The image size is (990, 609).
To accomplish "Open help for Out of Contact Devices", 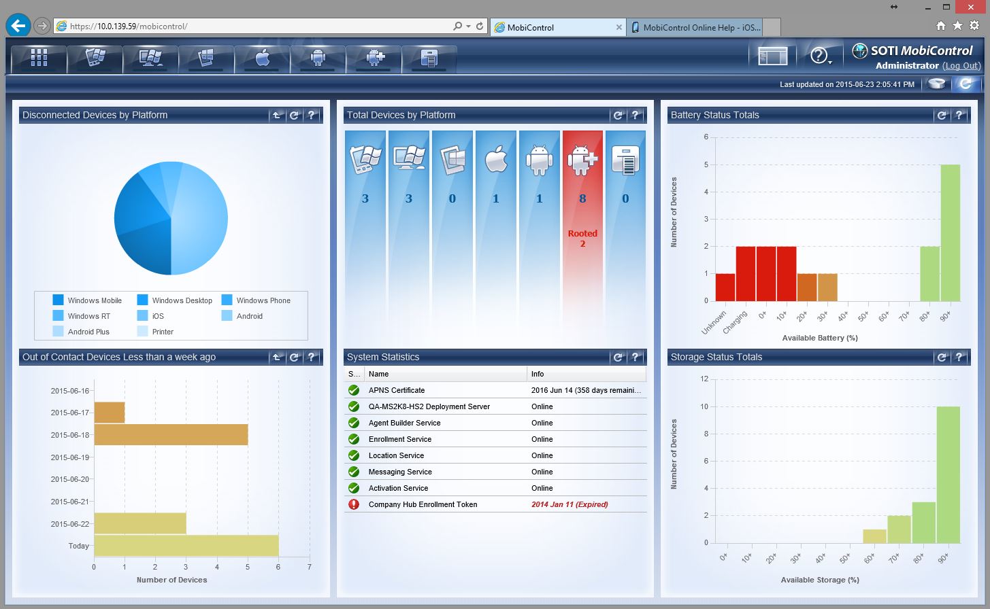I will (x=312, y=357).
